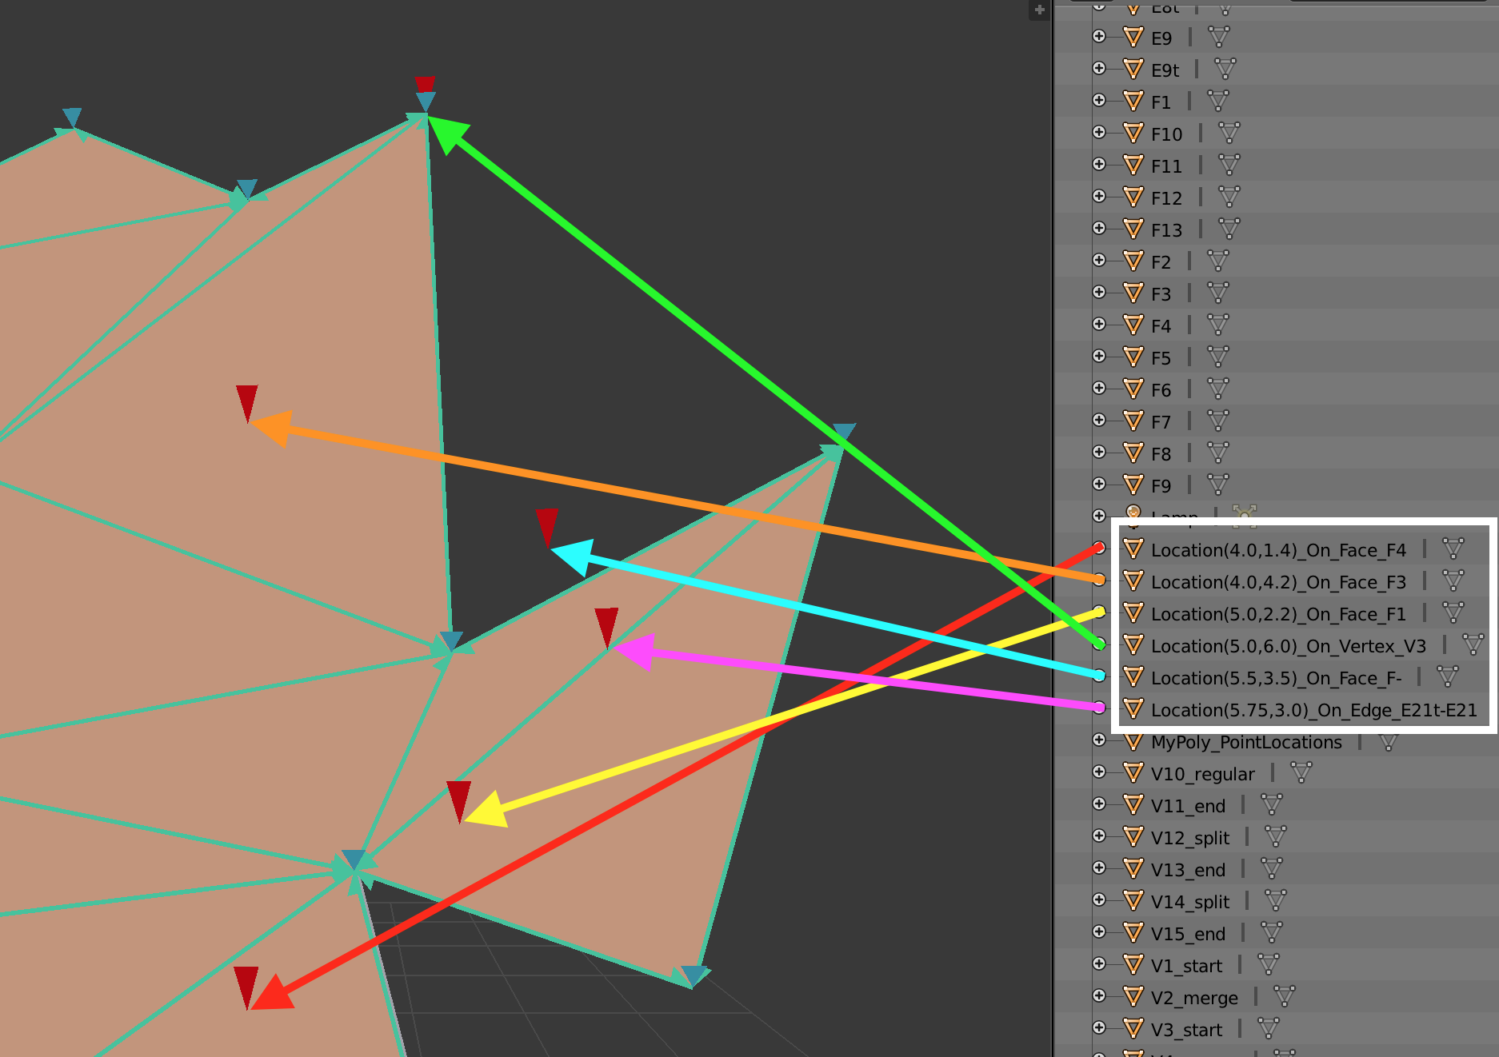Viewport: 1499px width, 1057px height.
Task: Expand the F5 object in the outliner
Action: click(x=1099, y=356)
